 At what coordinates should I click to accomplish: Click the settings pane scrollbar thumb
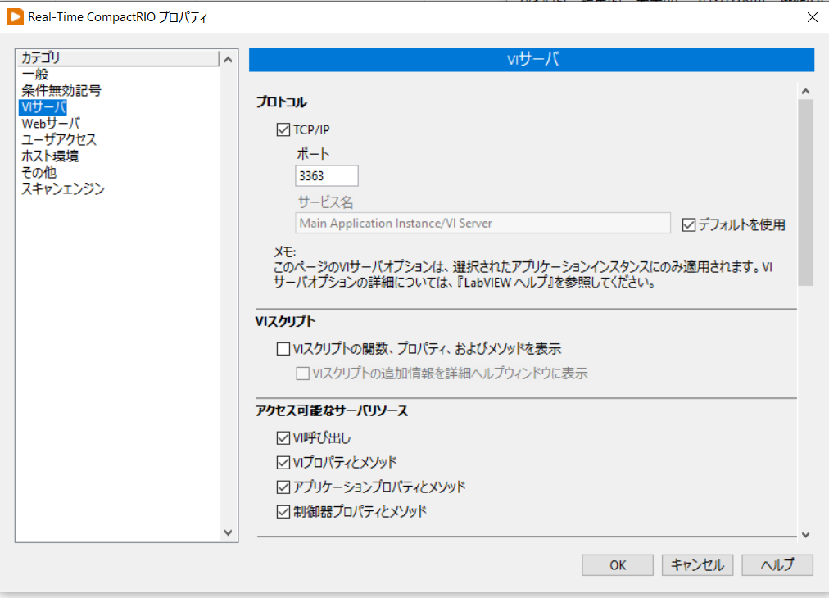(806, 193)
